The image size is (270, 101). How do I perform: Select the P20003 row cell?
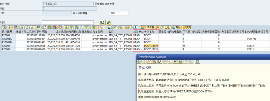point(8,50)
